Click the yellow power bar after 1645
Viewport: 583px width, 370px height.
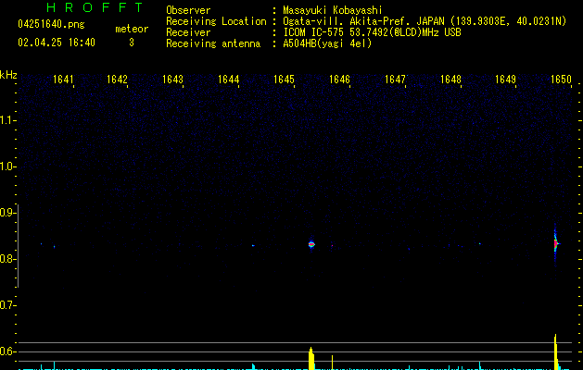pyautogui.click(x=311, y=359)
